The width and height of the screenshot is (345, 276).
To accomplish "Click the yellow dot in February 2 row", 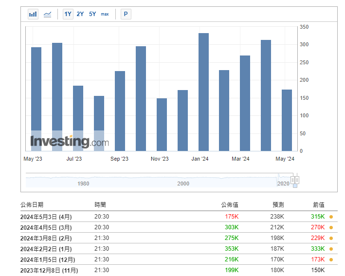I will tap(331, 249).
